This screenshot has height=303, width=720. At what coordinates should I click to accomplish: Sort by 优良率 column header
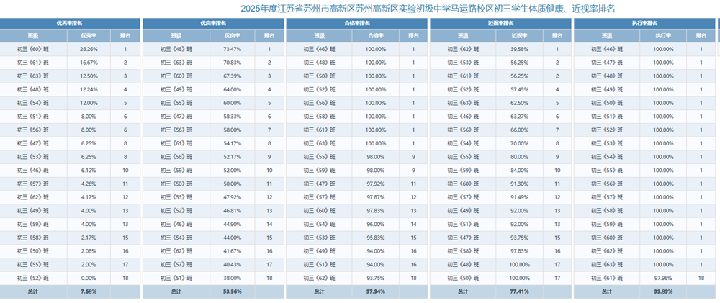coord(232,36)
